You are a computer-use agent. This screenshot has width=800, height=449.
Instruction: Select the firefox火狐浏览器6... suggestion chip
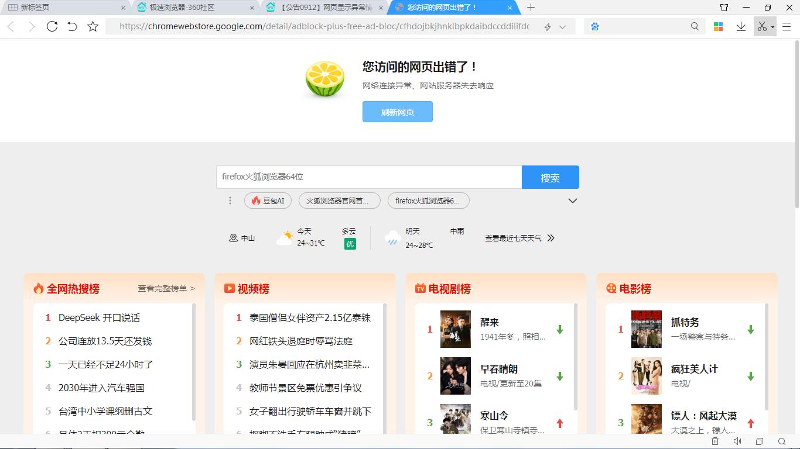tap(429, 201)
